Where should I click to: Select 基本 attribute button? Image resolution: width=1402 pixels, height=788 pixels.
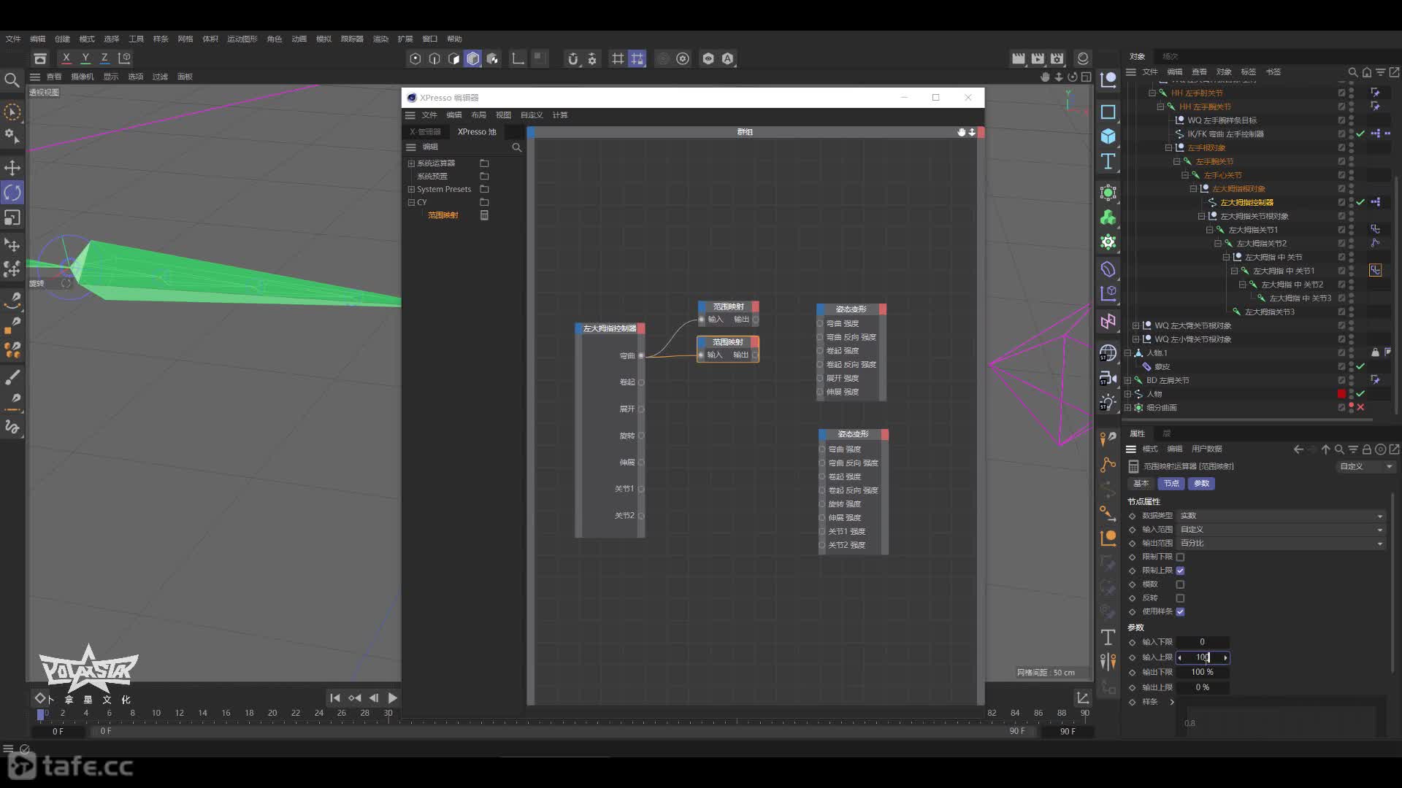click(x=1141, y=484)
